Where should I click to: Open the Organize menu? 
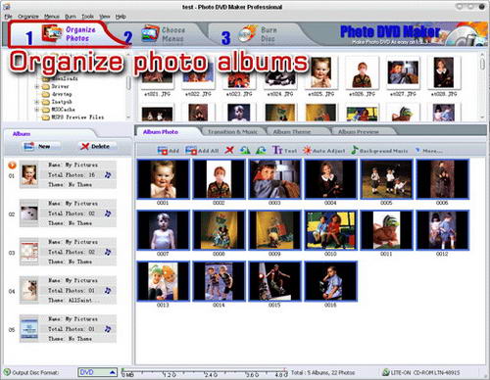28,17
